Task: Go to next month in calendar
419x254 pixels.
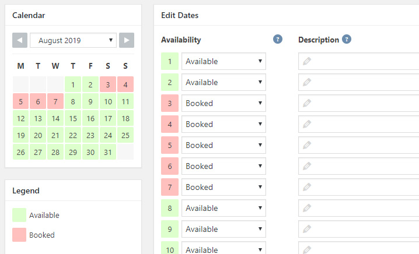Action: click(x=127, y=40)
